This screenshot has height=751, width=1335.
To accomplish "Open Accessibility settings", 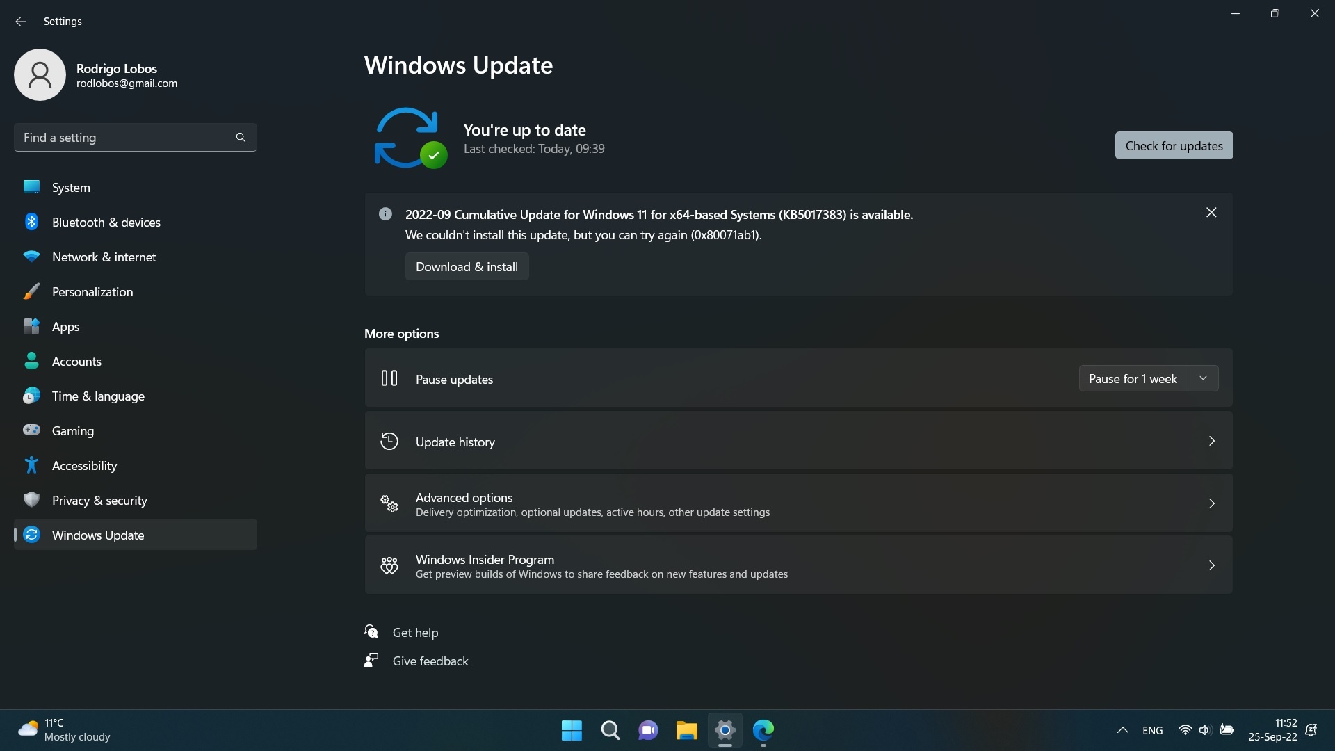I will pyautogui.click(x=136, y=465).
